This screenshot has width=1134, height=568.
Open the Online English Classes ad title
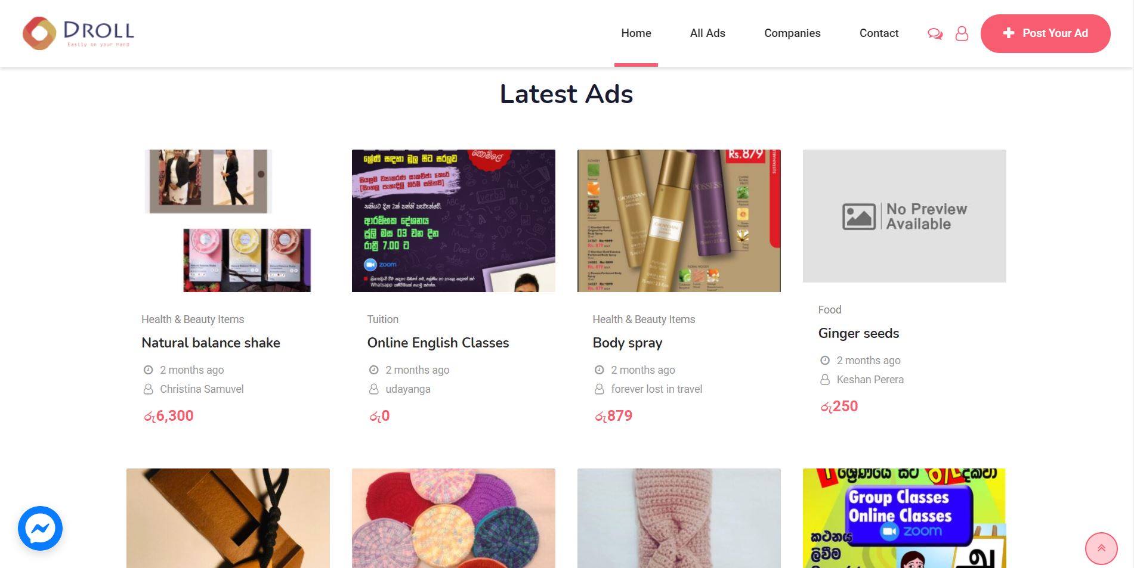438,343
